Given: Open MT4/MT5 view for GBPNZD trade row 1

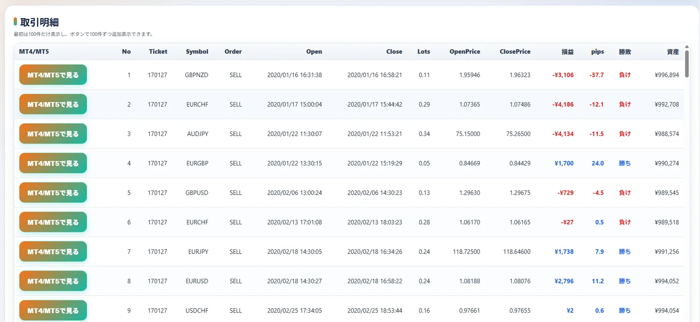Looking at the screenshot, I should (53, 75).
